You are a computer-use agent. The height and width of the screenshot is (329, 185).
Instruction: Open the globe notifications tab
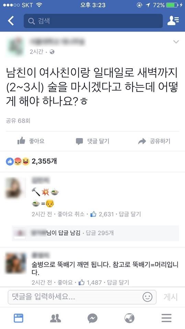pyautogui.click(x=129, y=318)
